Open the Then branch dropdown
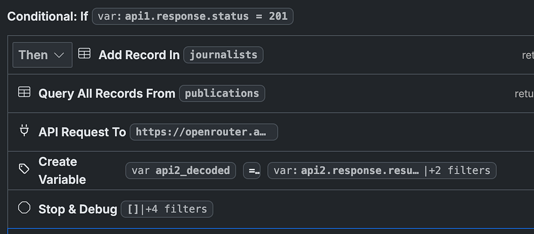This screenshot has width=534, height=234. (x=42, y=55)
